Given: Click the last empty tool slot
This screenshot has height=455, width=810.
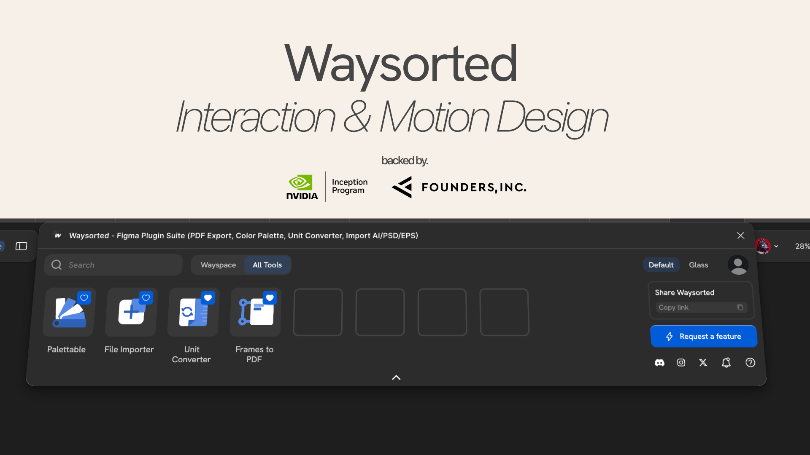Looking at the screenshot, I should click(x=504, y=312).
